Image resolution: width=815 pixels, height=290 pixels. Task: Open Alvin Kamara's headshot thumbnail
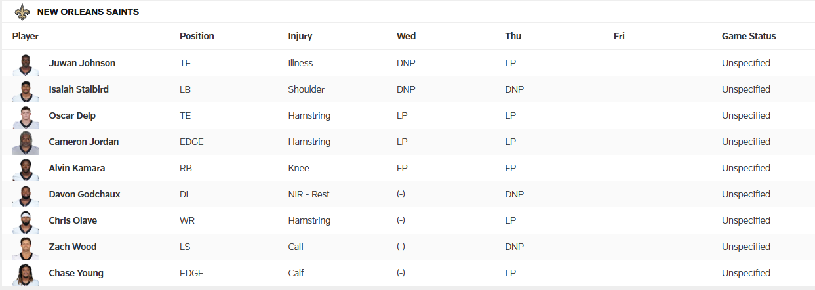(26, 169)
